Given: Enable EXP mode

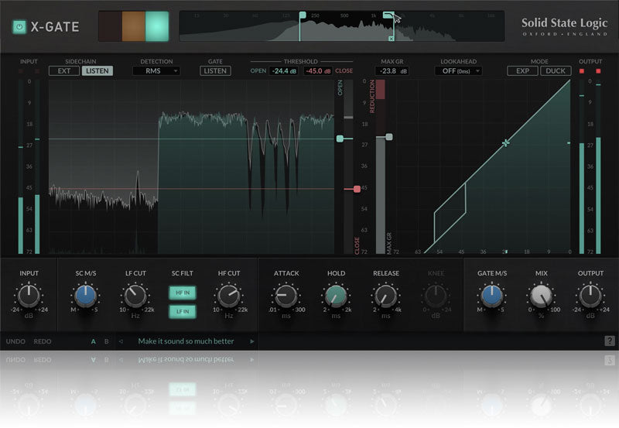Looking at the screenshot, I should (522, 70).
